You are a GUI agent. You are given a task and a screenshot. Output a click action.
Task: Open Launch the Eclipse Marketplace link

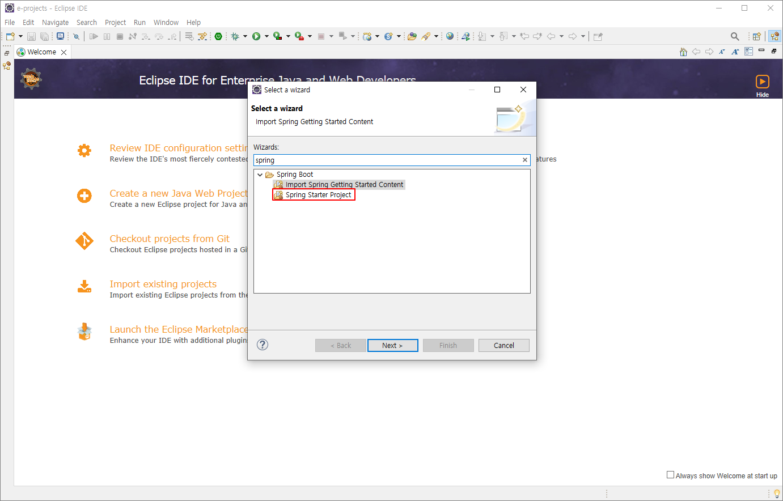pos(179,329)
